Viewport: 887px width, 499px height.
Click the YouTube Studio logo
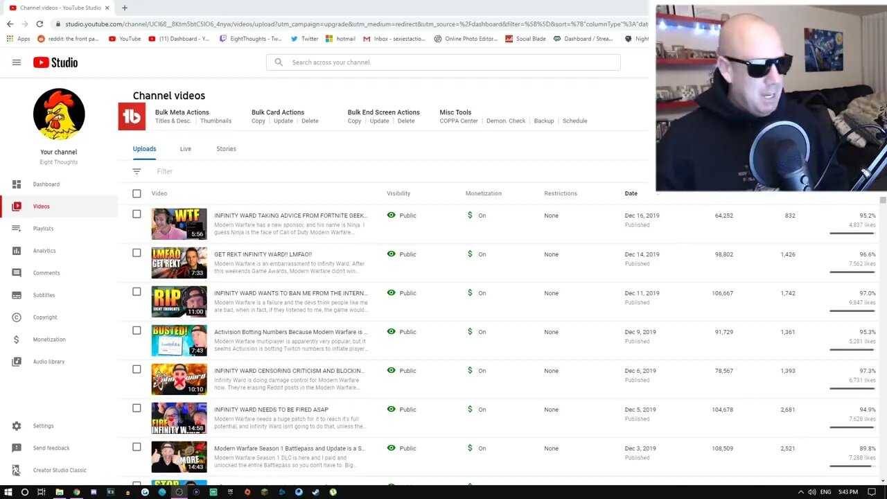(x=55, y=62)
